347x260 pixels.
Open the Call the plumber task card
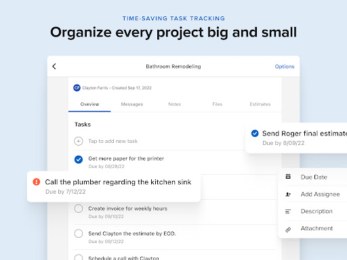pyautogui.click(x=114, y=187)
